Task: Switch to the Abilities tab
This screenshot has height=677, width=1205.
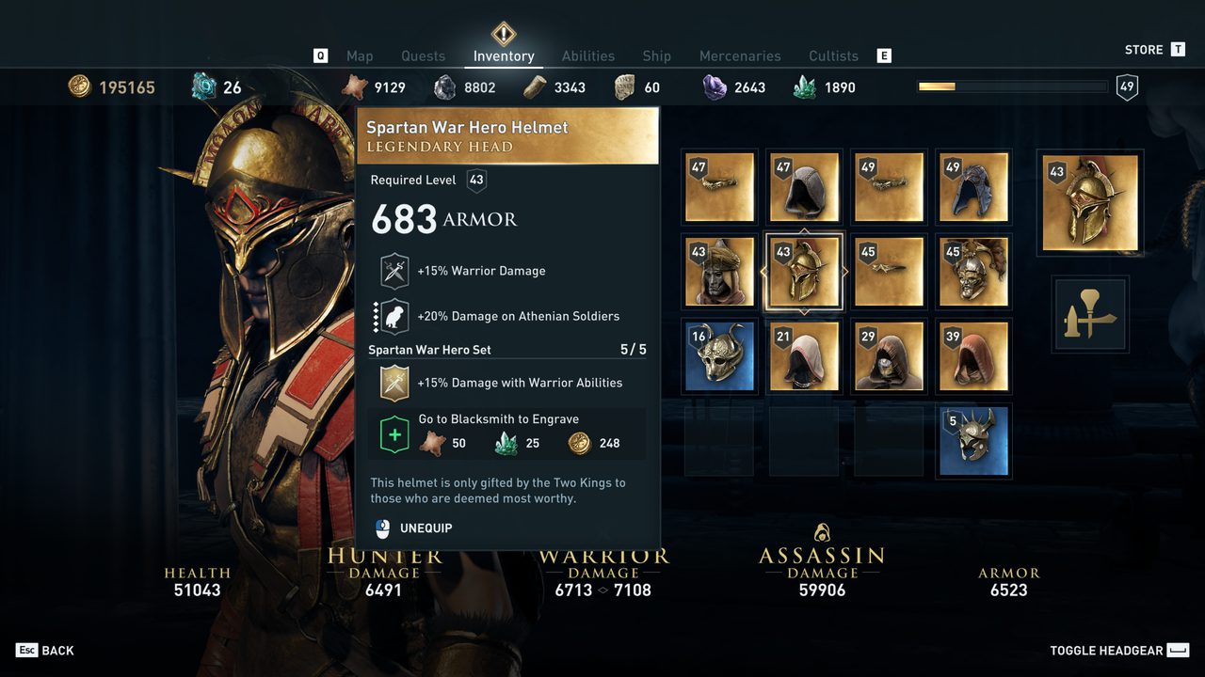Action: pyautogui.click(x=587, y=56)
